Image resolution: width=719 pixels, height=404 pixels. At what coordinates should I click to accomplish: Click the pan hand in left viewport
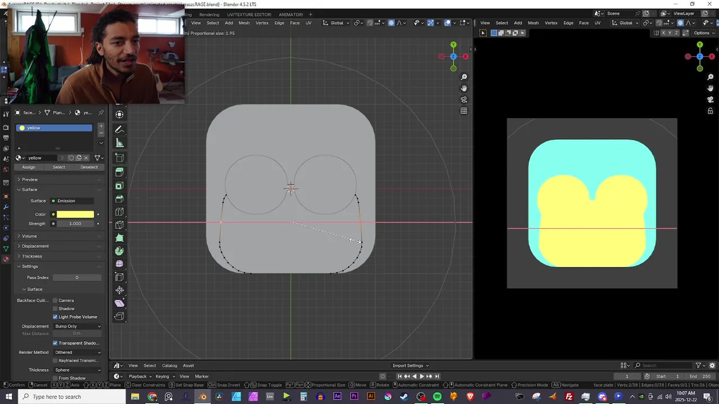(464, 88)
